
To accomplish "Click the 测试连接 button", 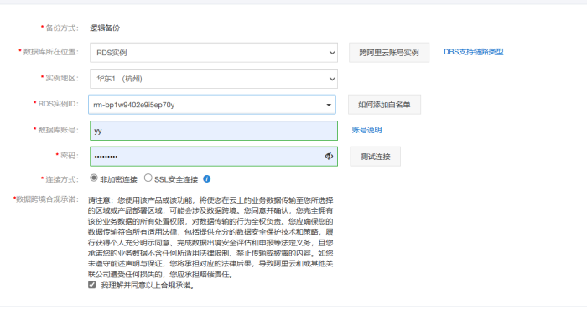I will pos(375,157).
